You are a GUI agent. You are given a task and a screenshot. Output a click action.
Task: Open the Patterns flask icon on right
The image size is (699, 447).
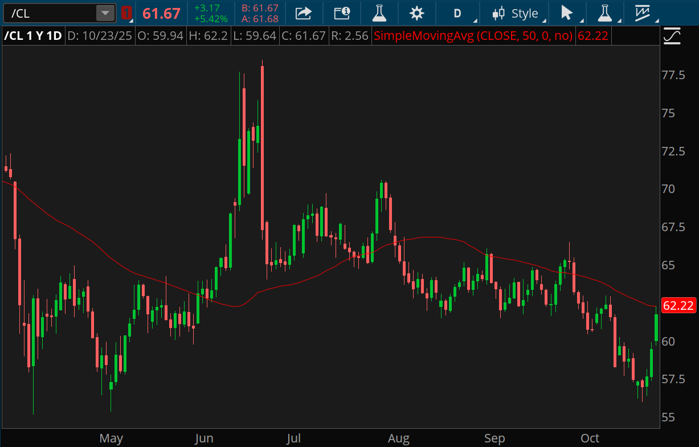(x=604, y=13)
